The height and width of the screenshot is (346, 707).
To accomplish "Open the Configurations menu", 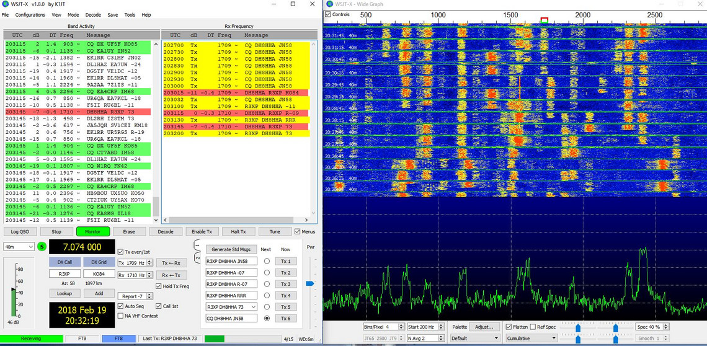I will click(x=30, y=14).
